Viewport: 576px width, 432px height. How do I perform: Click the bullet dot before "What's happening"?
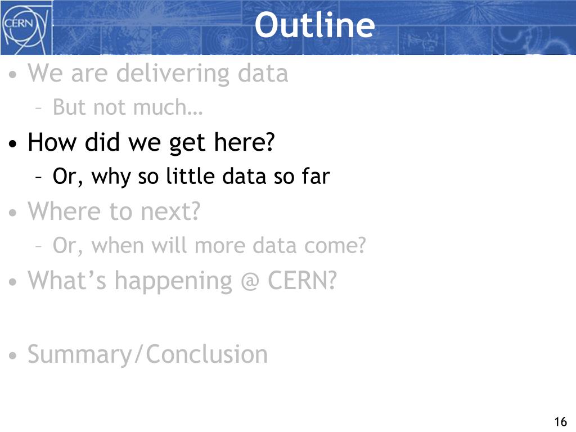coord(13,282)
